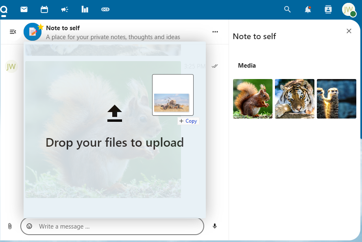
Task: Open the JW user avatar menu
Action: click(349, 9)
